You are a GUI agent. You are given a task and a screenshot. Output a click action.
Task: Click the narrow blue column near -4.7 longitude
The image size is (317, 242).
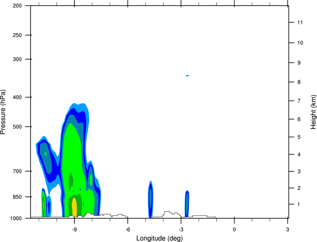[150, 200]
